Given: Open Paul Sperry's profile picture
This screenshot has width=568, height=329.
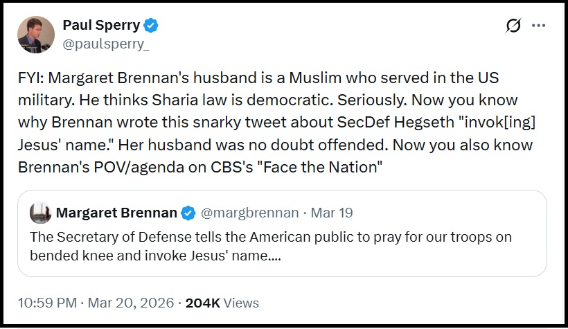Looking at the screenshot, I should pyautogui.click(x=35, y=35).
